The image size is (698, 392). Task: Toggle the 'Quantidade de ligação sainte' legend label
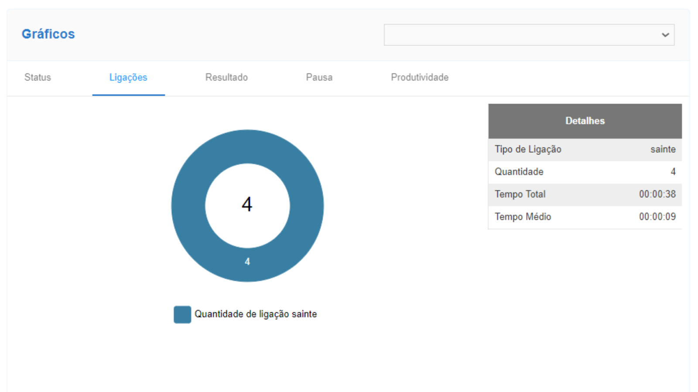click(256, 314)
